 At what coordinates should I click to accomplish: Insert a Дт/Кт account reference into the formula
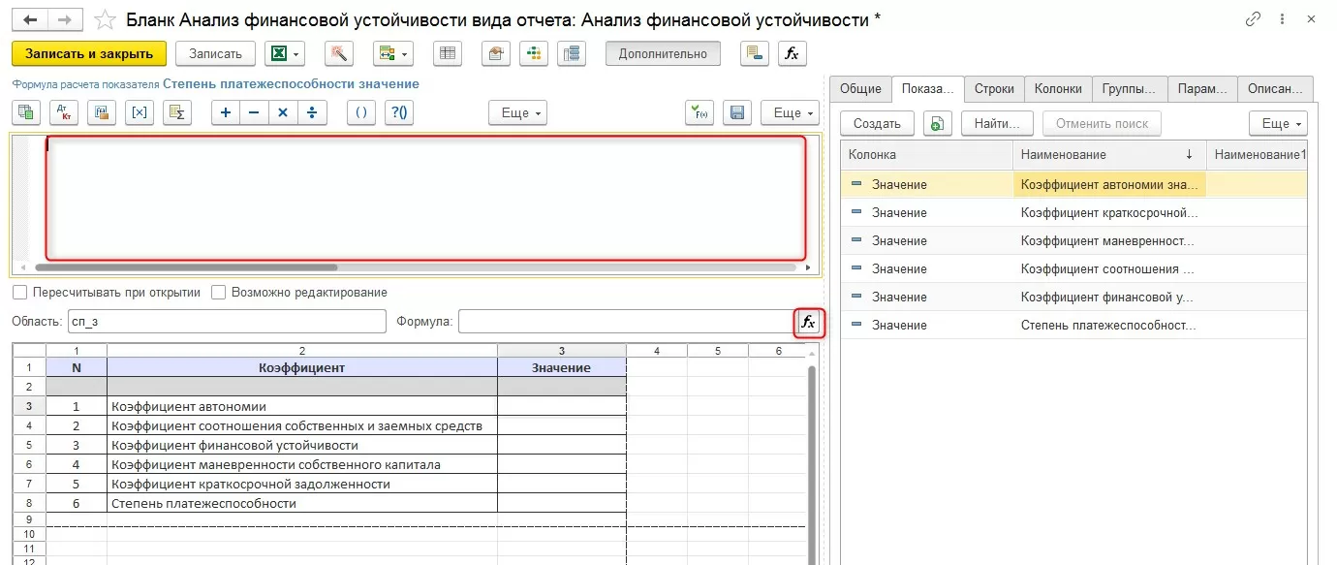click(65, 112)
